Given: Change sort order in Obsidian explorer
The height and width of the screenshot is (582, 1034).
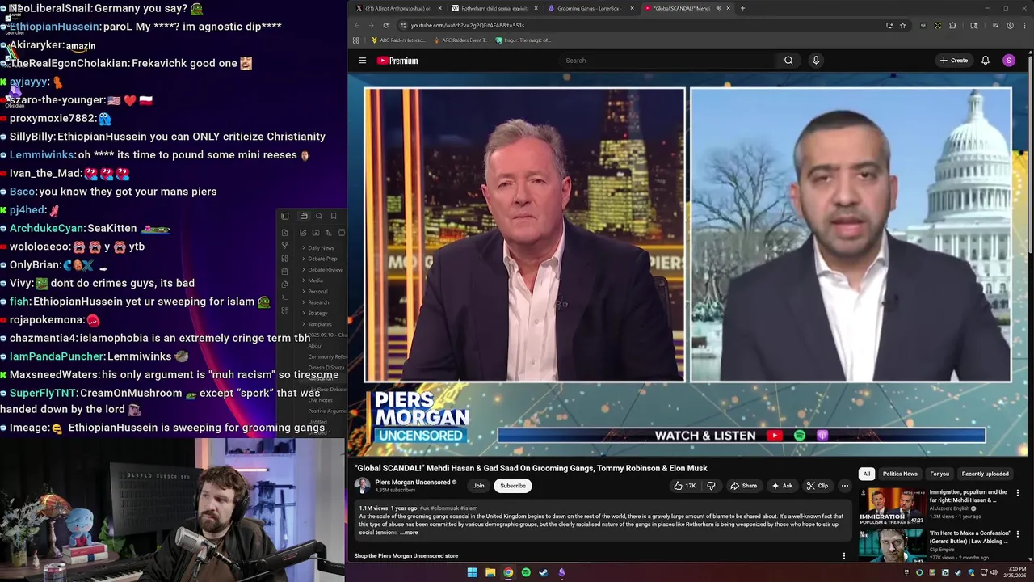Looking at the screenshot, I should click(x=328, y=233).
